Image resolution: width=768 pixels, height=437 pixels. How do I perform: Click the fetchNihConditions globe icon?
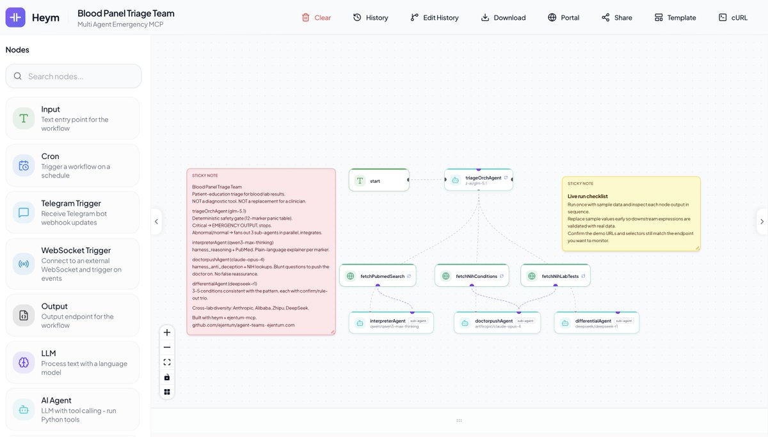pos(445,276)
